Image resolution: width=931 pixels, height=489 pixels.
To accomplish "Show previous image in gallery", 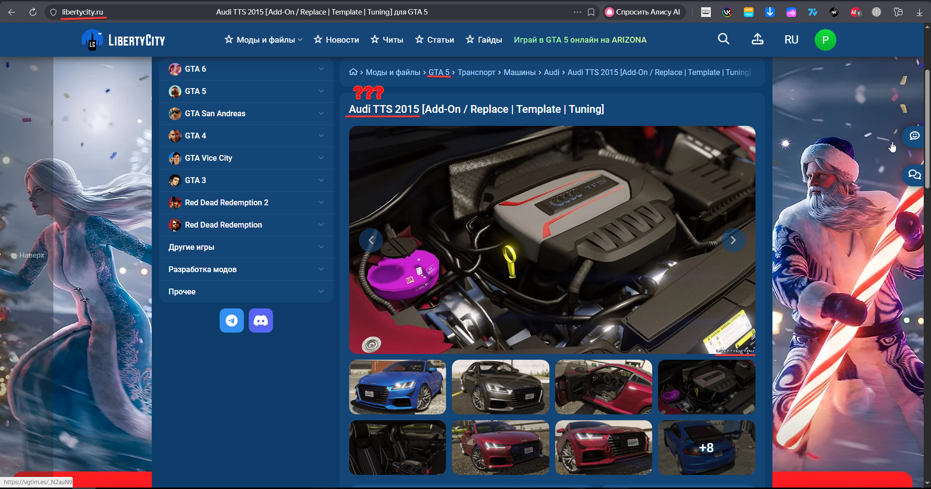I will pyautogui.click(x=371, y=240).
